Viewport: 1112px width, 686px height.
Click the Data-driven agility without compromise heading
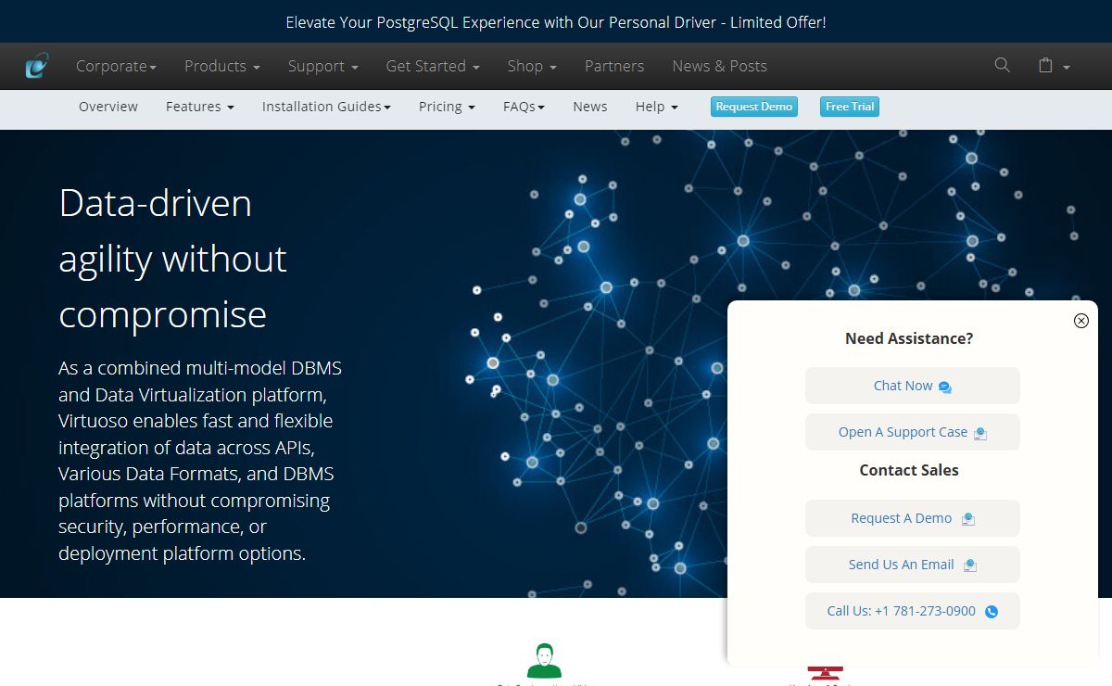(x=173, y=259)
